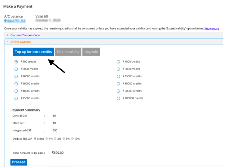Click the State GST label
This screenshot has height=167, width=228.
click(x=19, y=123)
